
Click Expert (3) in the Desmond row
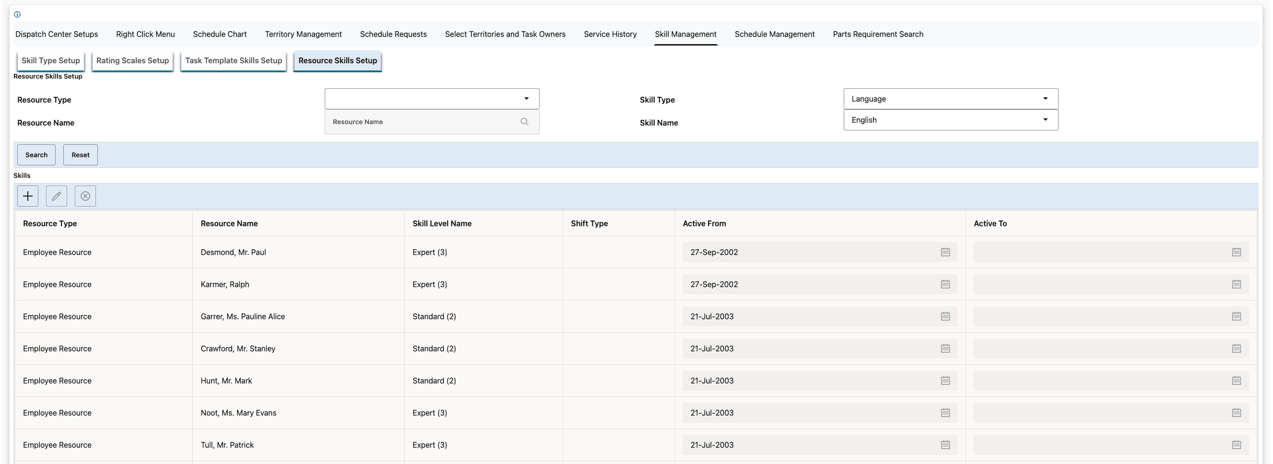430,252
